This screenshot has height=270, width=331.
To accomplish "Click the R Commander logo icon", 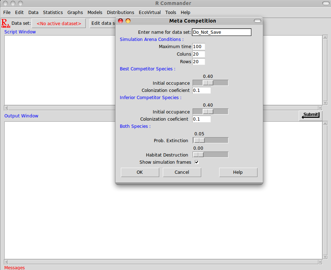I will pos(6,23).
